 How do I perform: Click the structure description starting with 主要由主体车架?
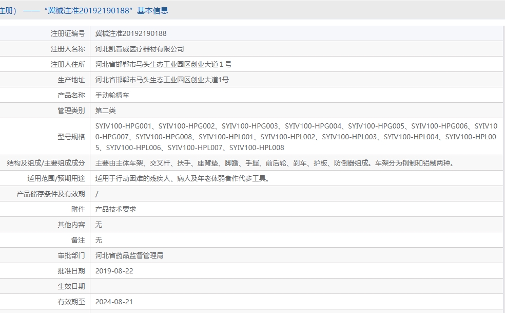click(x=275, y=163)
